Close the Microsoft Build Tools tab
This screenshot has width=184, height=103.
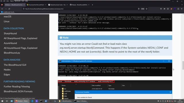click(x=46, y=5)
